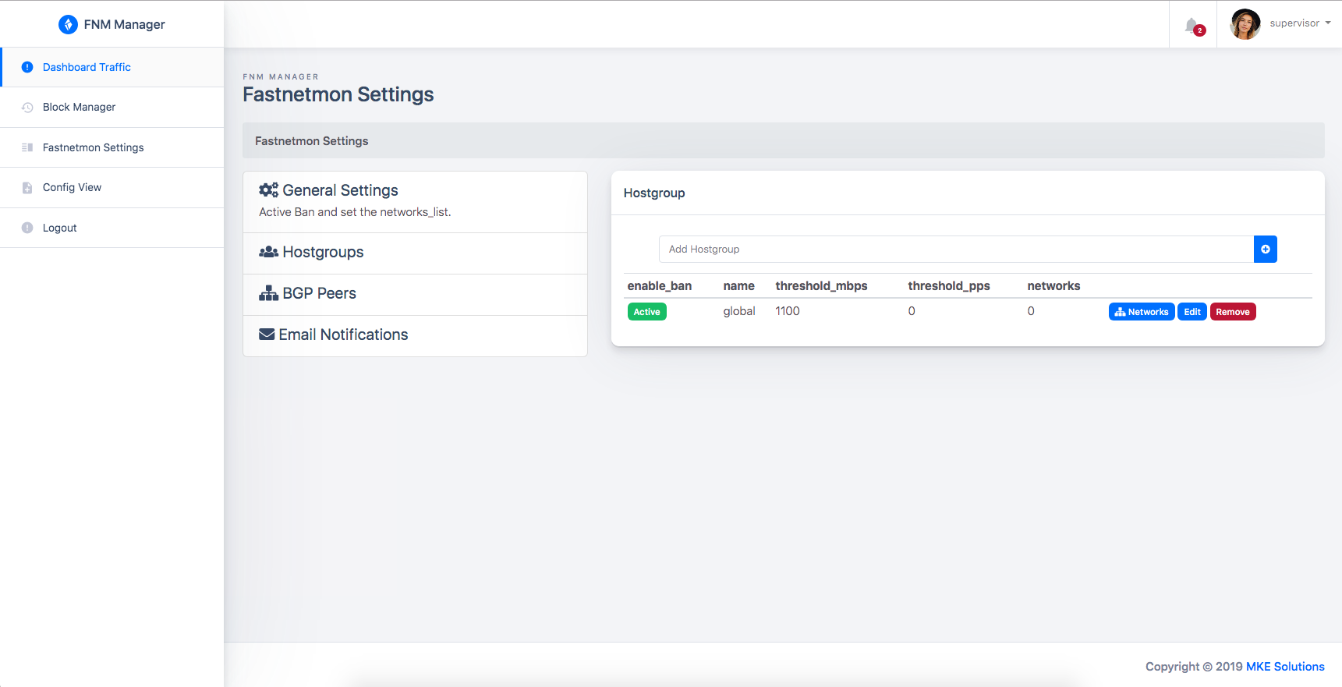Click the FNM Manager brand title
The height and width of the screenshot is (687, 1342).
tap(124, 24)
